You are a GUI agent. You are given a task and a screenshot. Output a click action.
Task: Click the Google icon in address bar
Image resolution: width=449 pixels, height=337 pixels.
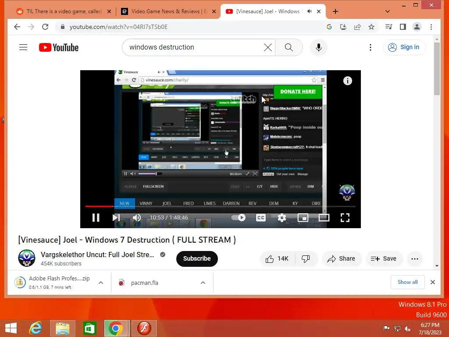329,27
